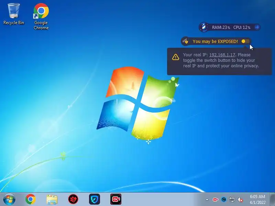Open the clock showing 6:05 AM
The width and height of the screenshot is (275, 206).
pos(257,199)
